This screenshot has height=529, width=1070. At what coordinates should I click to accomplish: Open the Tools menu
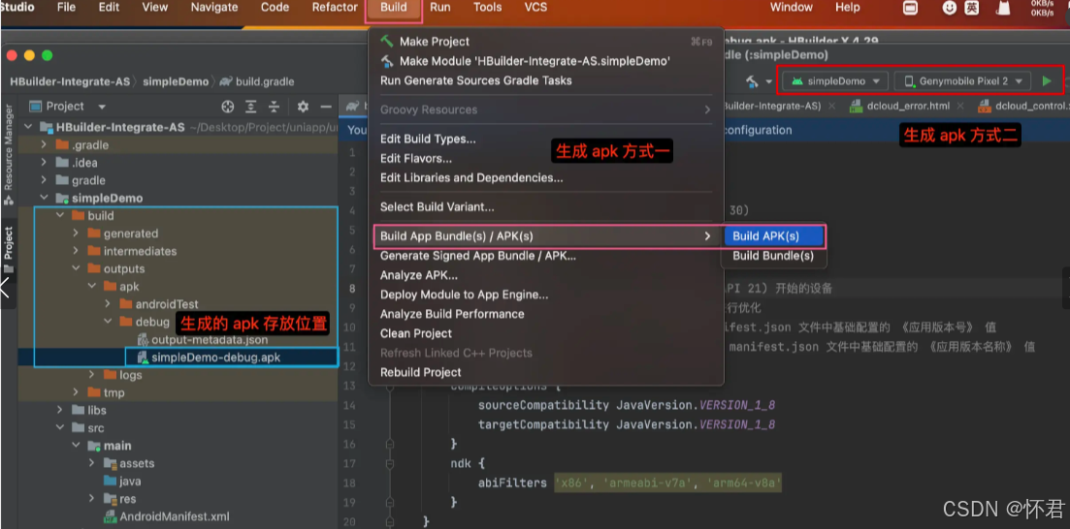487,8
